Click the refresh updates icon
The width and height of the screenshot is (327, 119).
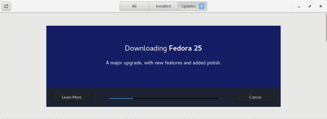[x=6, y=6]
